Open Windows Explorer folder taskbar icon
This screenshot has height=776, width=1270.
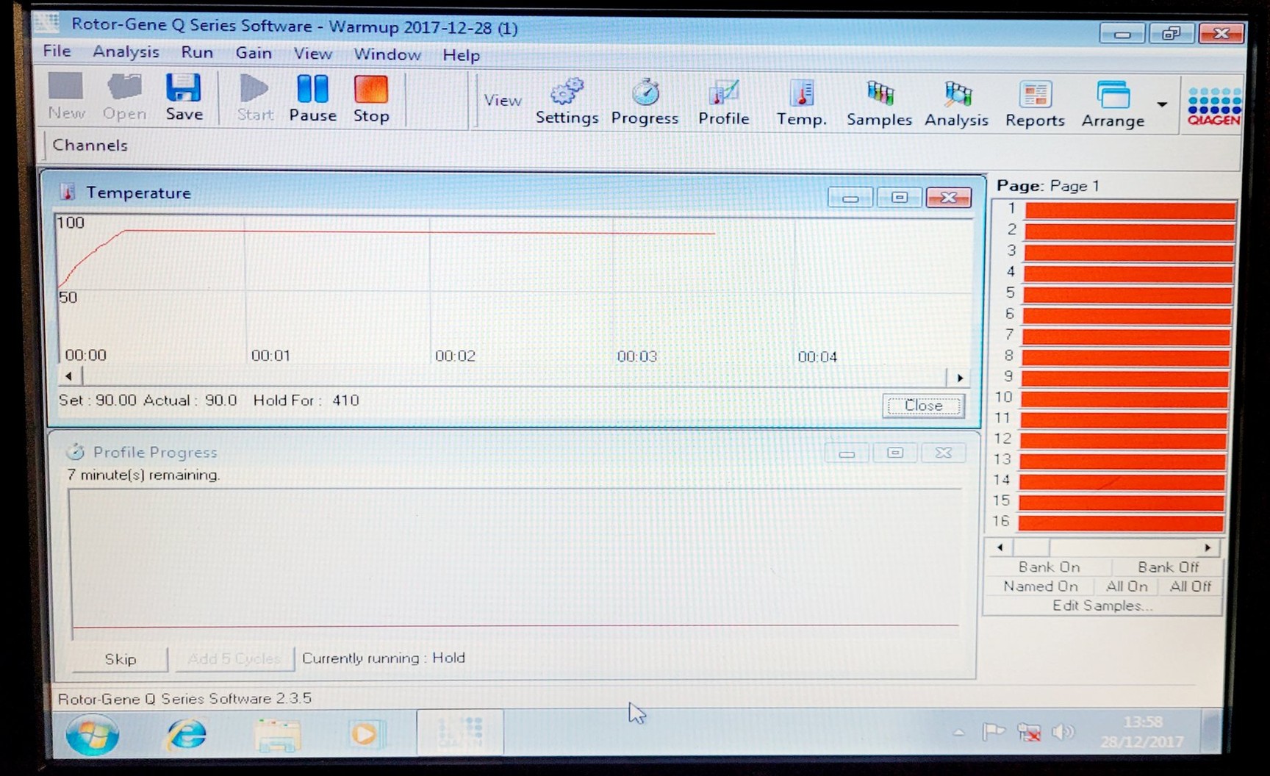pos(277,735)
